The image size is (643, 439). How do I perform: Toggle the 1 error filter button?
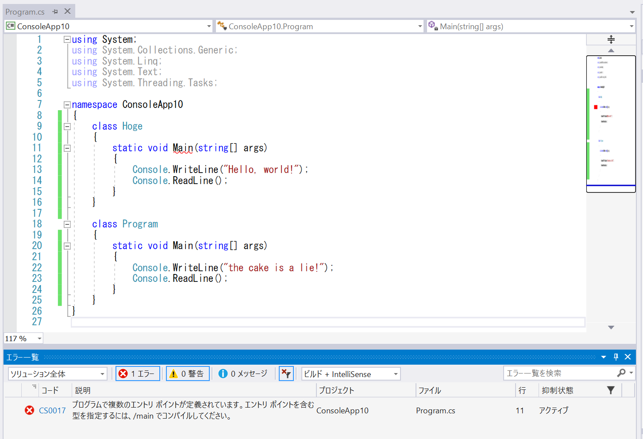[138, 374]
